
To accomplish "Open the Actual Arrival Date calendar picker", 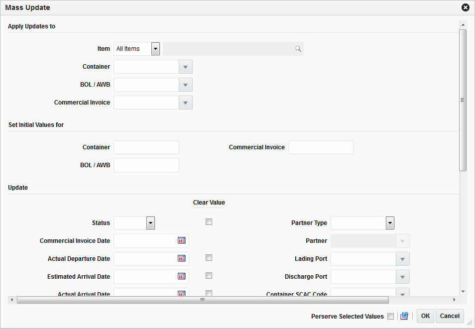I will click(181, 293).
